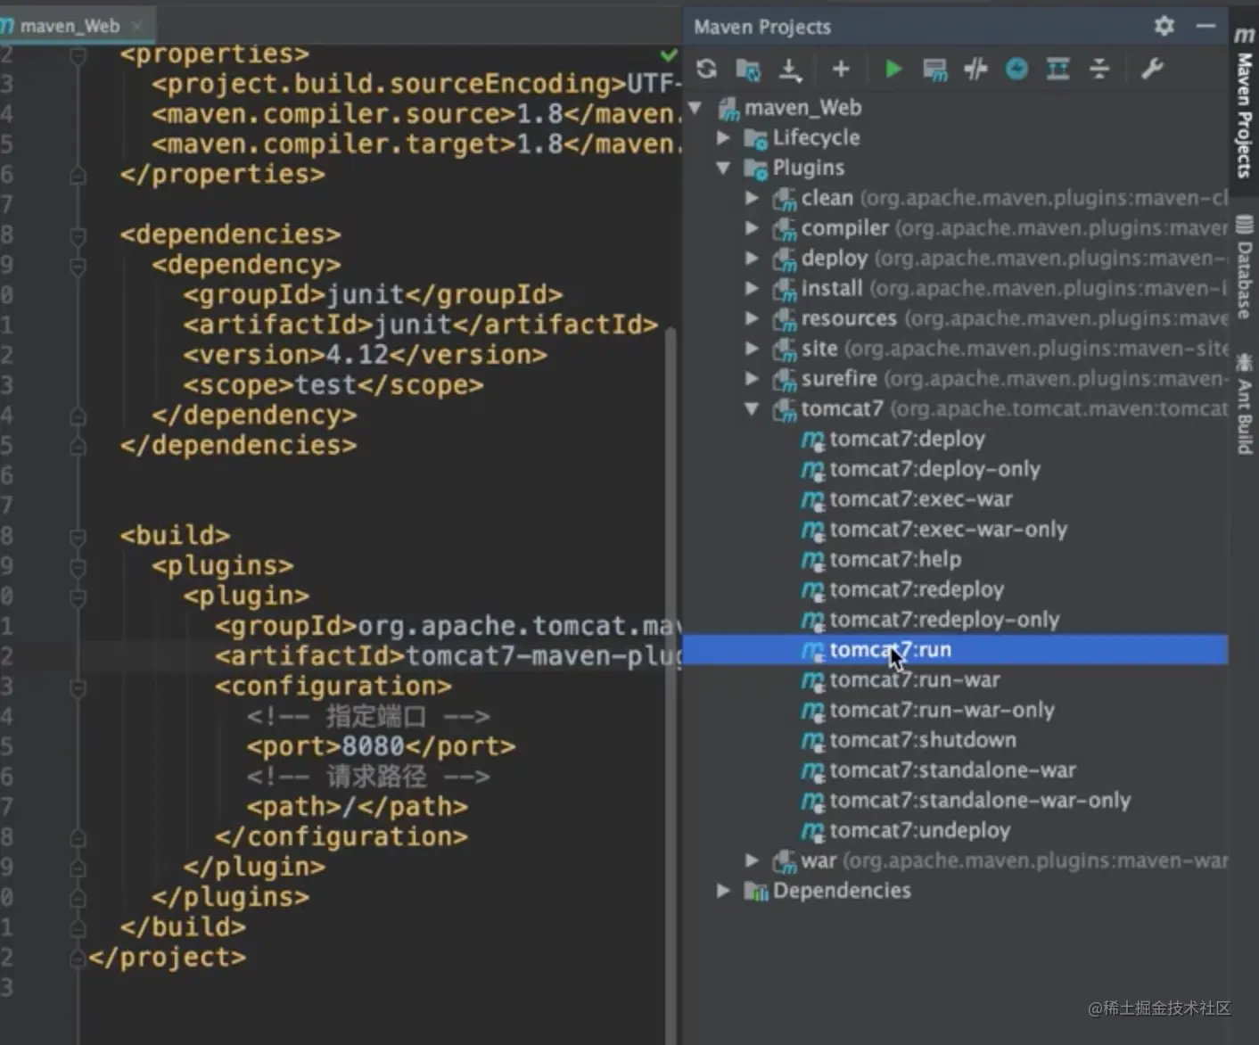
Task: Select the tomcat7:undeploy goal
Action: [919, 831]
